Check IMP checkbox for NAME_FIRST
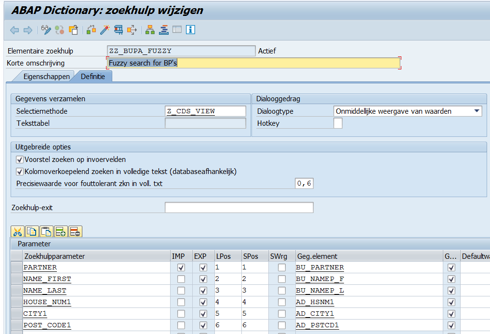The width and height of the screenshot is (490, 334). [181, 279]
